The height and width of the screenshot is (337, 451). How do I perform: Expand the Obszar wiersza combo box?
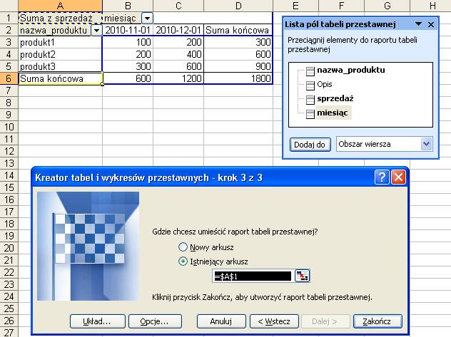pyautogui.click(x=426, y=144)
